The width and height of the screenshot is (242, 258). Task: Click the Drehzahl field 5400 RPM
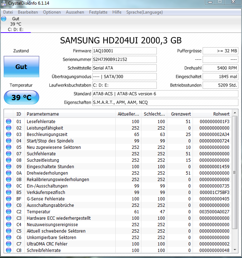coord(221,68)
